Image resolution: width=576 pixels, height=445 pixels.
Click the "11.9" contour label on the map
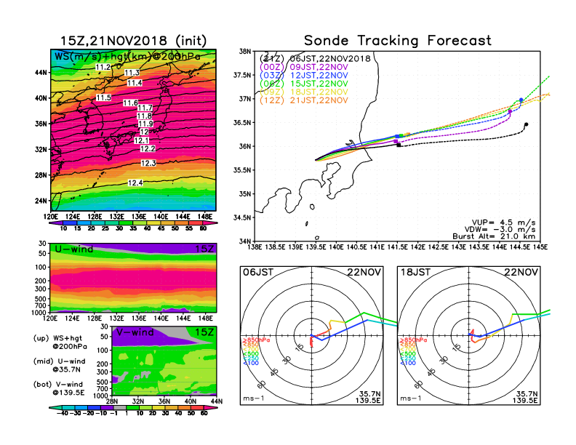pyautogui.click(x=145, y=124)
